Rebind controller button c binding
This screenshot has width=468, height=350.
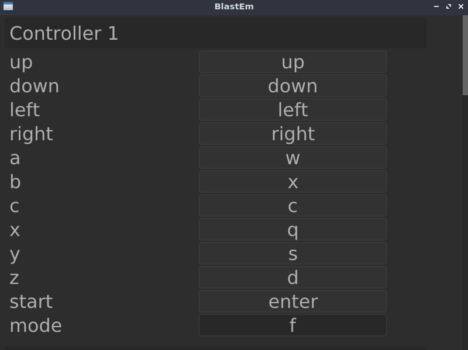pyautogui.click(x=292, y=206)
